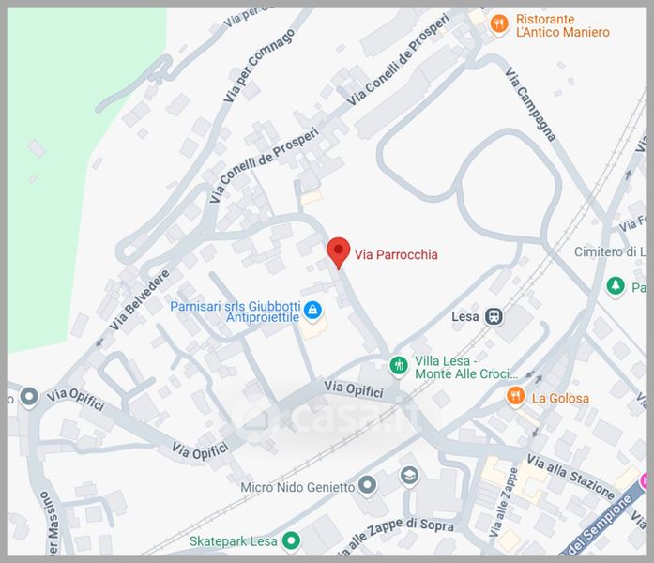The width and height of the screenshot is (654, 563).
Task: Open Ristorante L'Antico Maniero restaurant marker
Action: coord(499,23)
